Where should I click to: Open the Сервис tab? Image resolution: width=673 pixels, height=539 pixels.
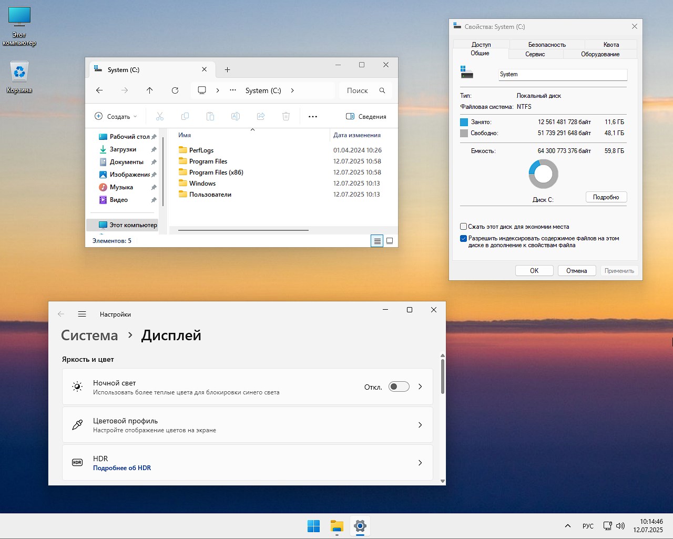coord(535,54)
